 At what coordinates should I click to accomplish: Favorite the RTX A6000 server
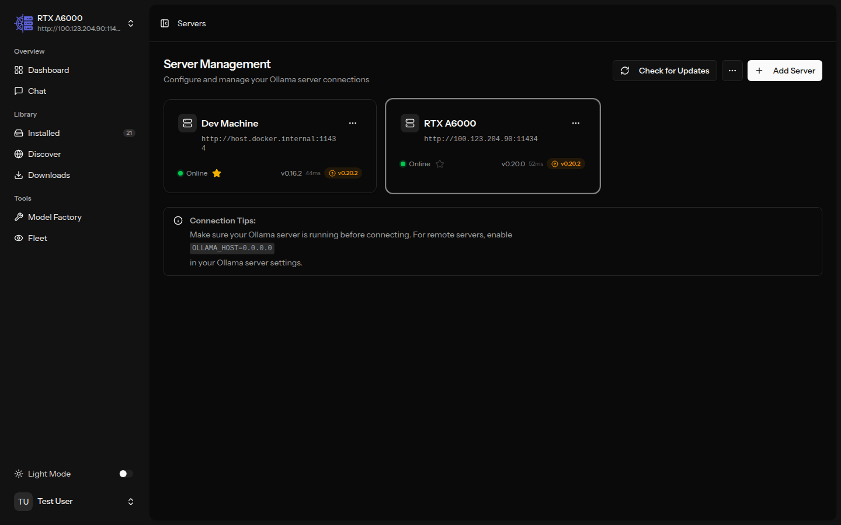coord(439,164)
